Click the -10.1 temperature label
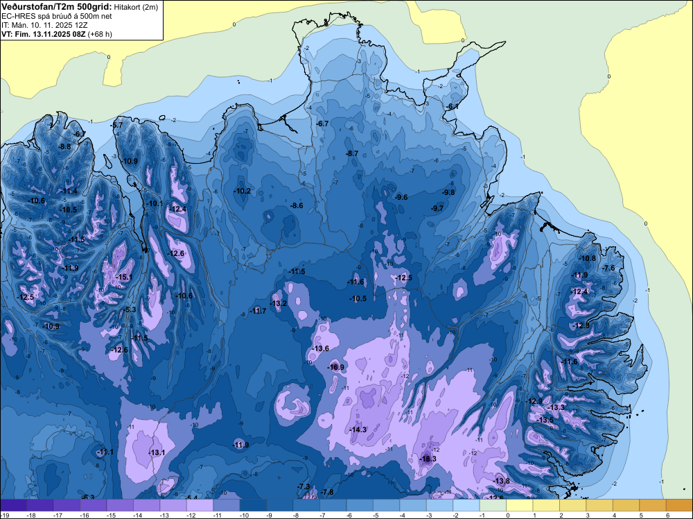 155,203
